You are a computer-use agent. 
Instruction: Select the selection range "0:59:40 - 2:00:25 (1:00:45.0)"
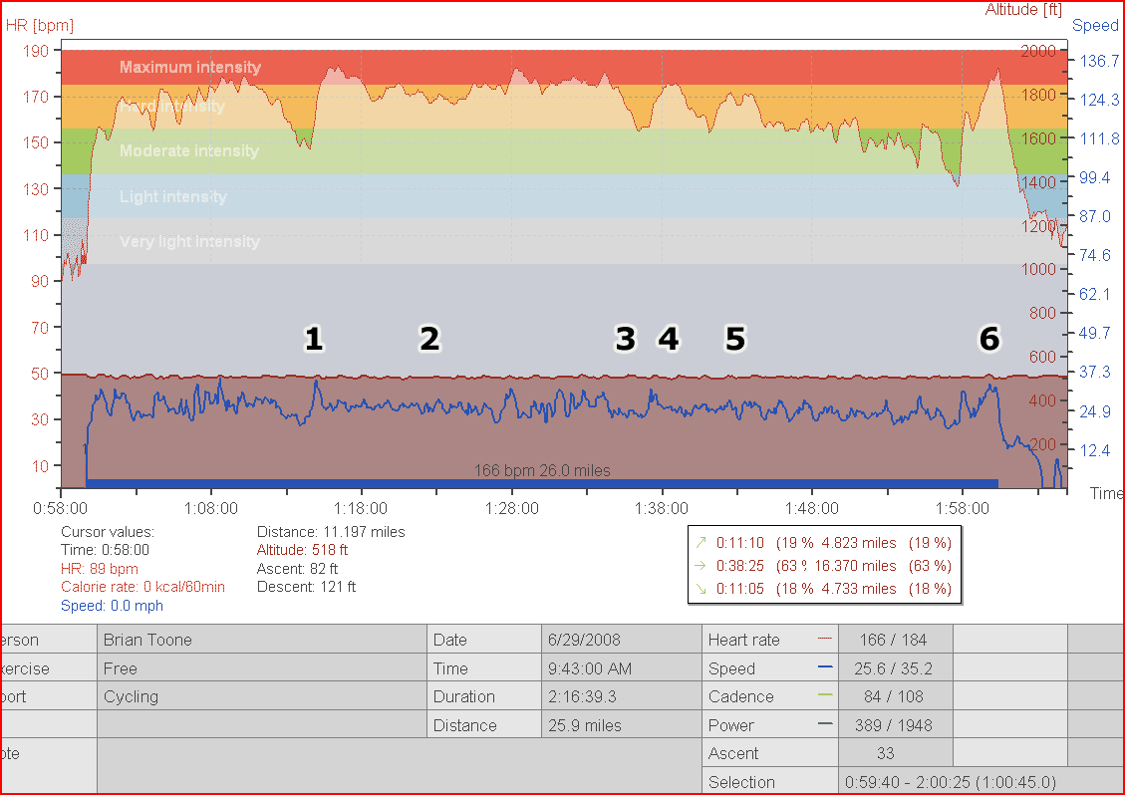(x=981, y=781)
